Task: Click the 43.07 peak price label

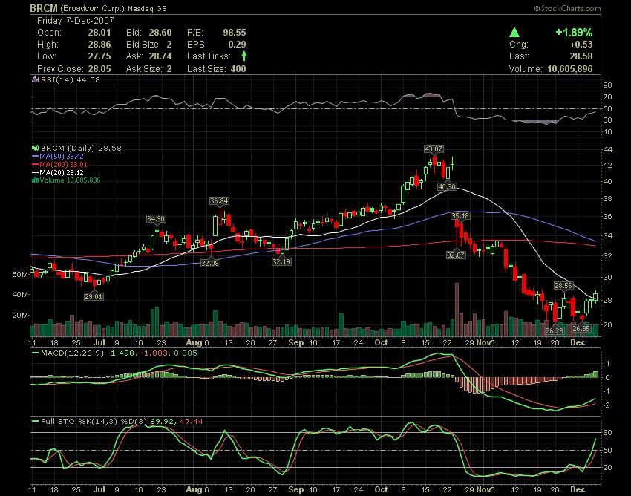Action: click(434, 149)
